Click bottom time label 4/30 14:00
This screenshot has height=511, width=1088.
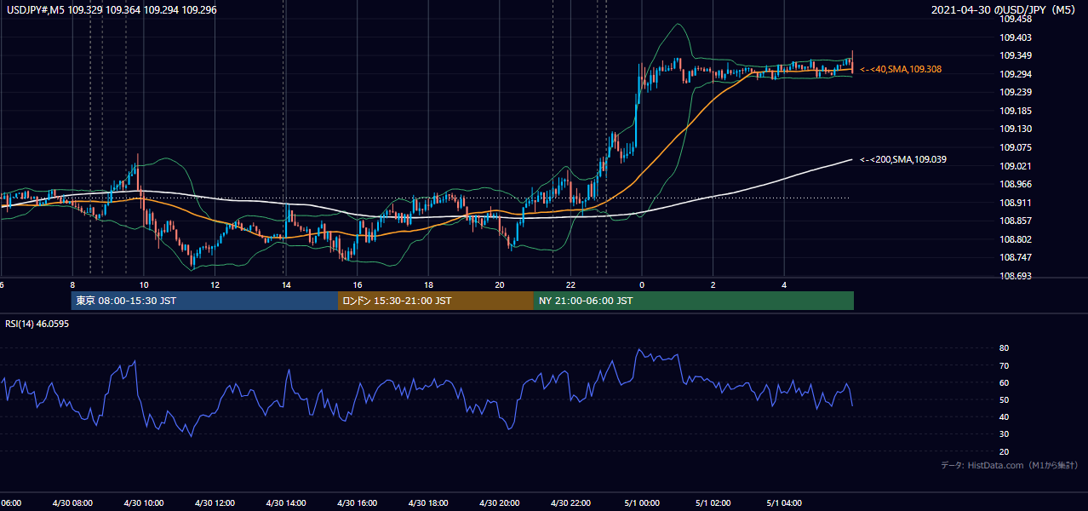coord(285,503)
